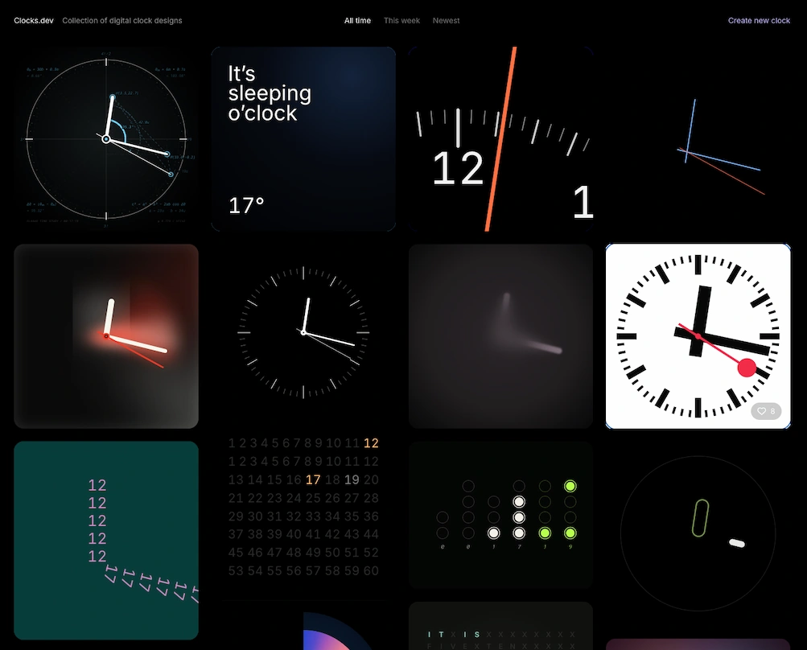Open the math-annotated analog clock card
The height and width of the screenshot is (650, 807).
(x=106, y=139)
